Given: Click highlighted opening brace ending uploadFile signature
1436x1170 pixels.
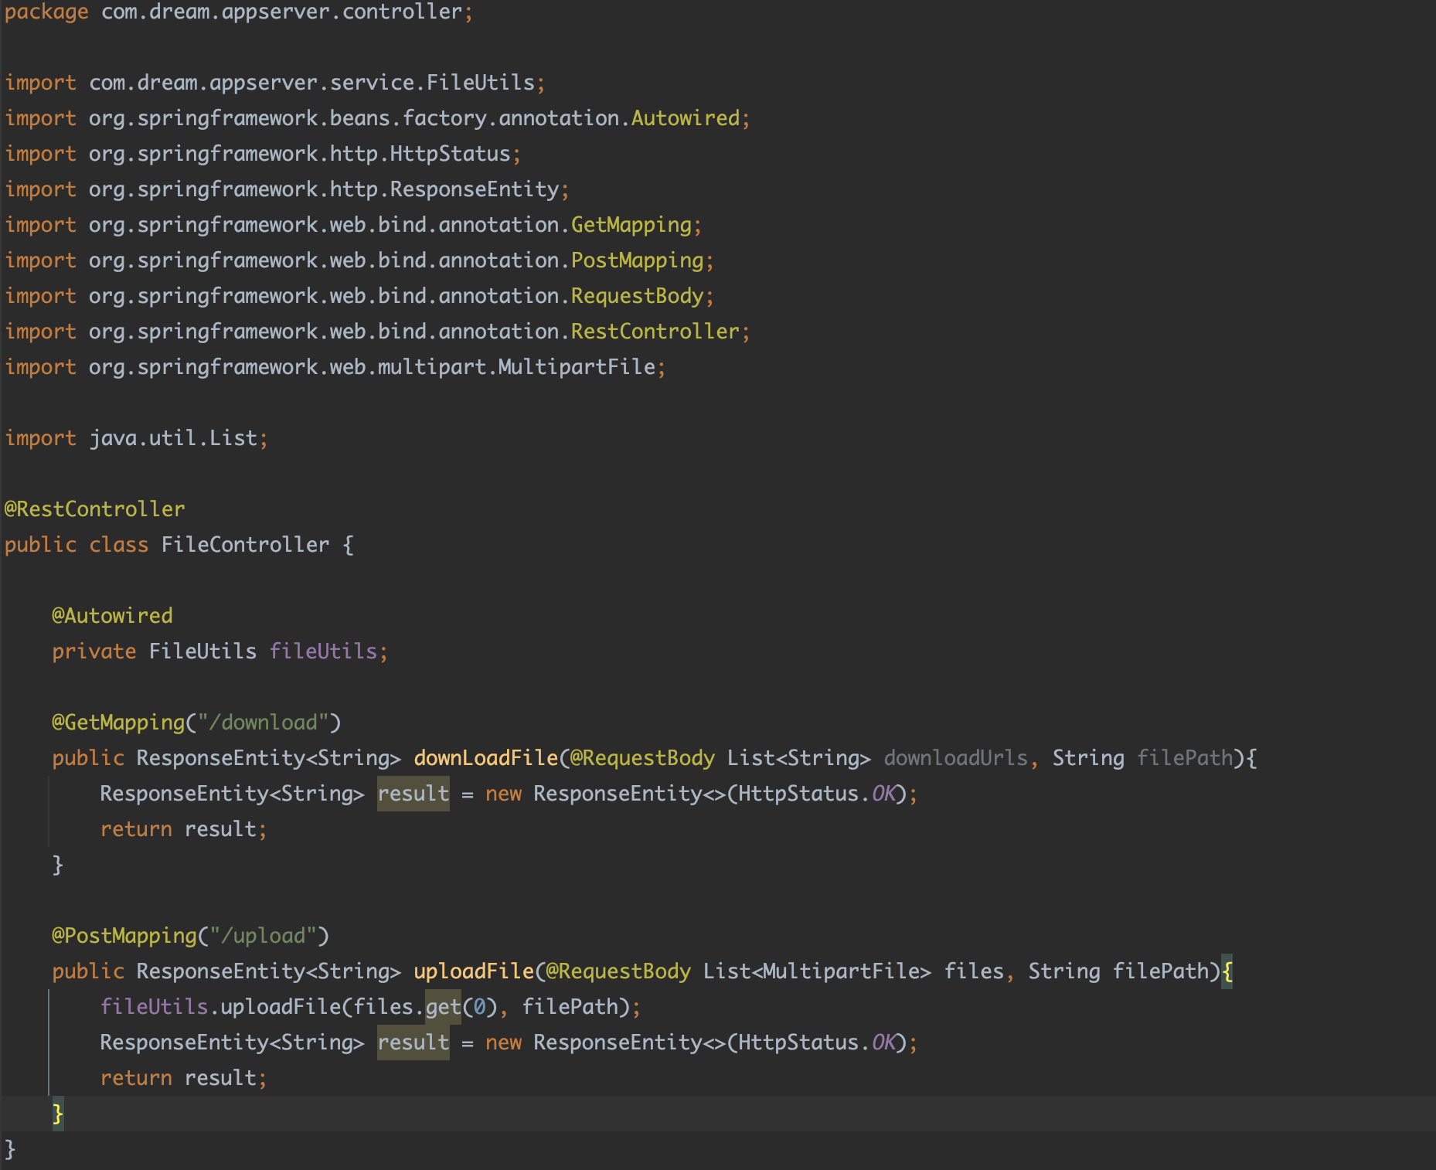Looking at the screenshot, I should [x=1227, y=971].
